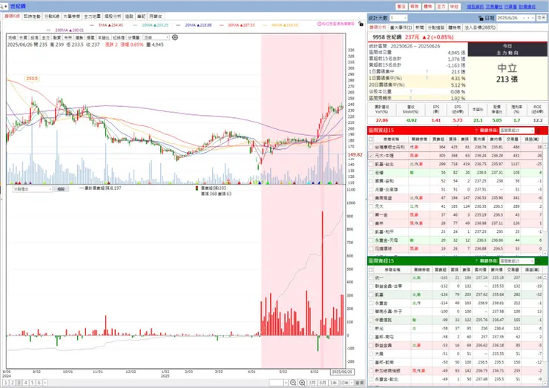
Task: Open the 分點進出 dropdown below price chart
Action: coord(32,188)
